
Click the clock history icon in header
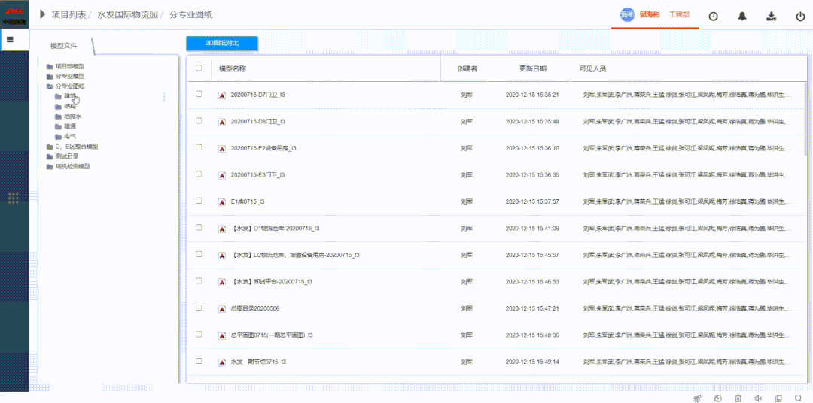[x=713, y=17]
